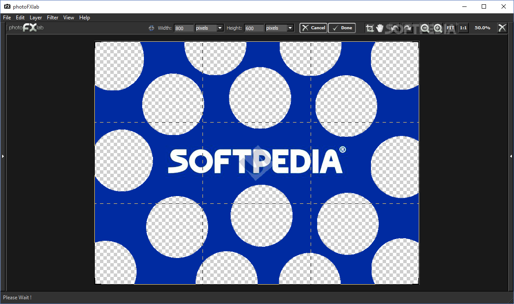Viewport: 514px width, 304px height.
Task: Click the photoFXlab logo
Action: 26,28
